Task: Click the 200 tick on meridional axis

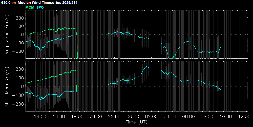Action: [20, 69]
